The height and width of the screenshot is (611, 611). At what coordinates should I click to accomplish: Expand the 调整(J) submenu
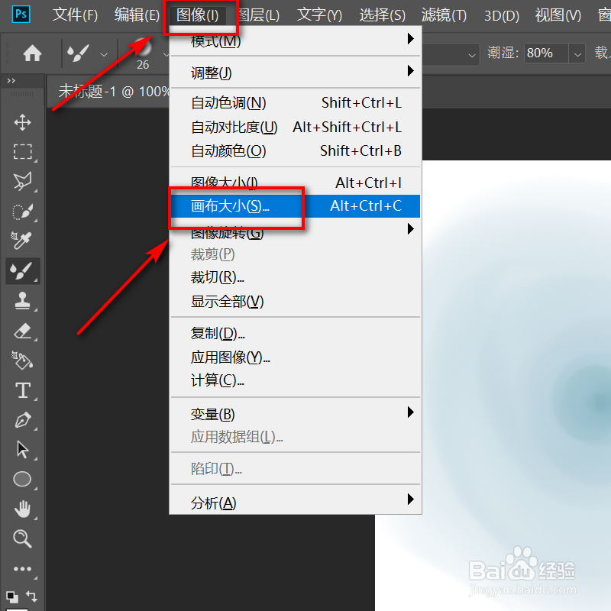coord(296,73)
